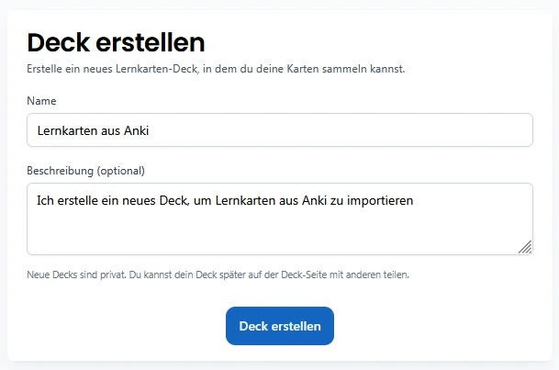Viewport: 559px width, 370px height.
Task: Click the Name field label
Action: 41,101
